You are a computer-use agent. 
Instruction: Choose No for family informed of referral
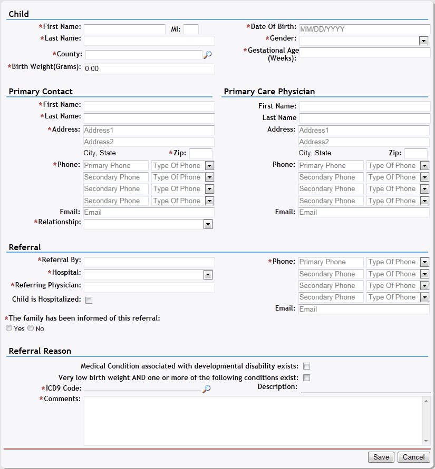[x=31, y=328]
